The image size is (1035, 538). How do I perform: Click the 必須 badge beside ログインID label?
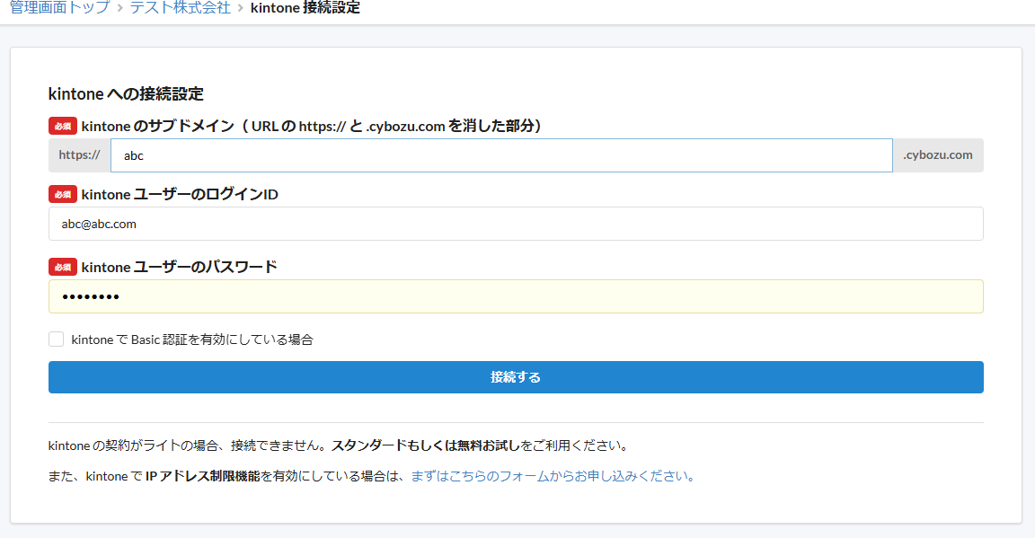coord(63,194)
